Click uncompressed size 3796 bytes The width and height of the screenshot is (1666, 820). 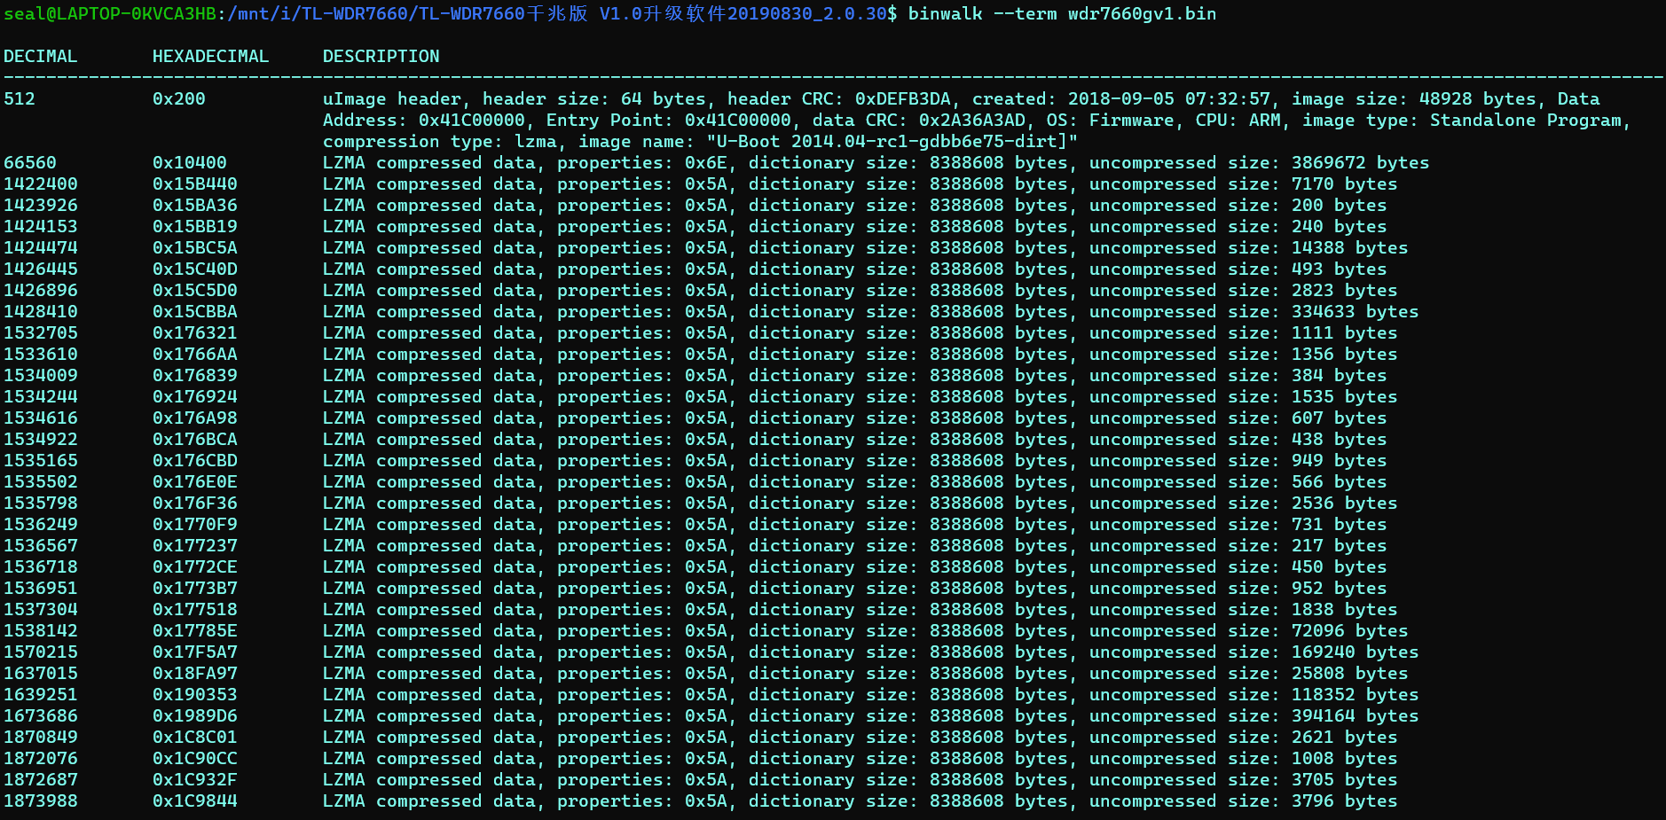(1344, 800)
